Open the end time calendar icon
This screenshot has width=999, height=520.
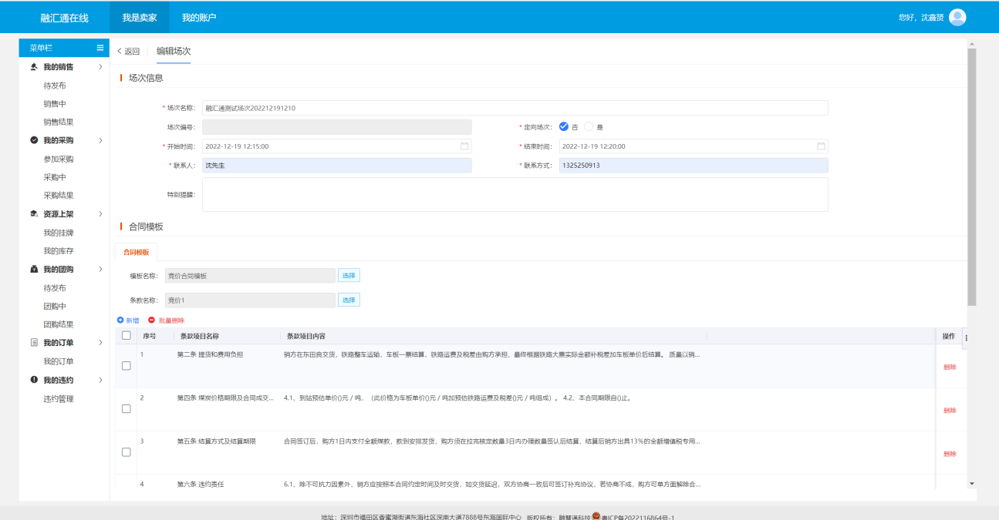pyautogui.click(x=821, y=146)
